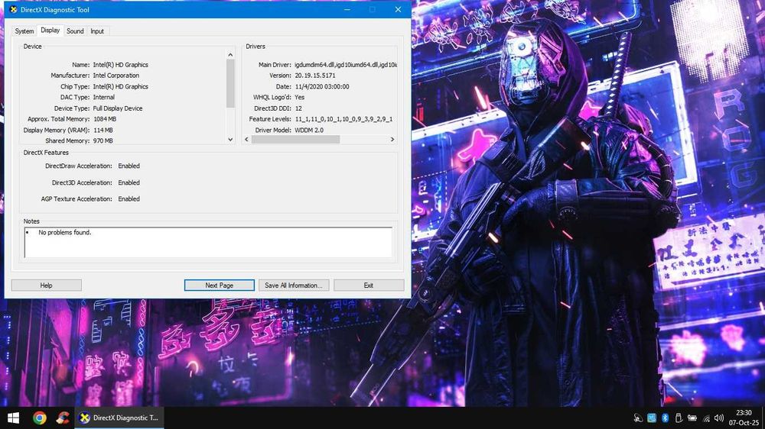The height and width of the screenshot is (429, 765).
Task: Click the Device list vertical scrollbar thumb
Action: (x=230, y=84)
